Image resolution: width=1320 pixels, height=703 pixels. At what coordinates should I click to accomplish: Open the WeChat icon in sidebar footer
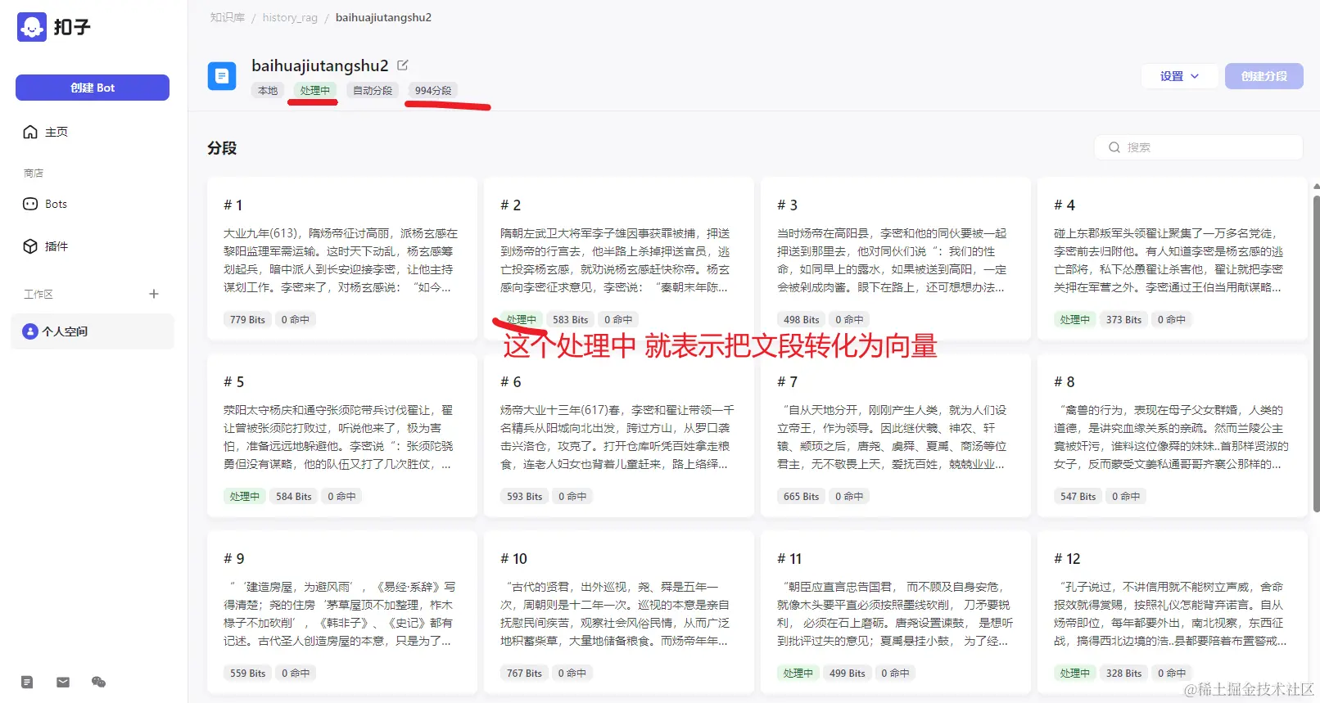pos(99,682)
